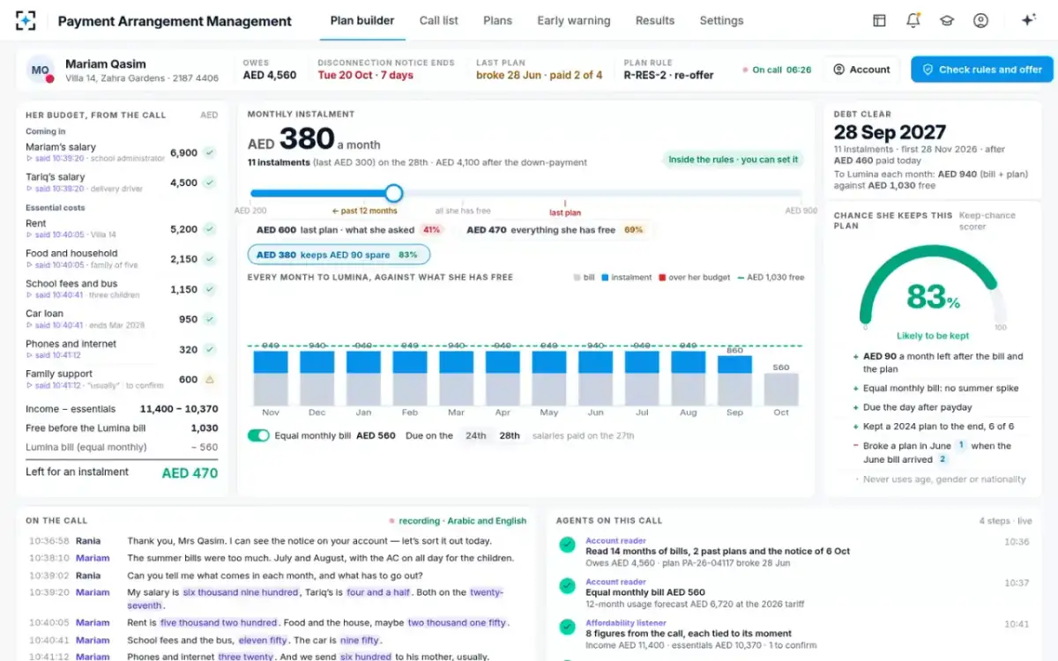Toggle the Equal monthly bill switch
This screenshot has height=661, width=1058.
coord(258,435)
